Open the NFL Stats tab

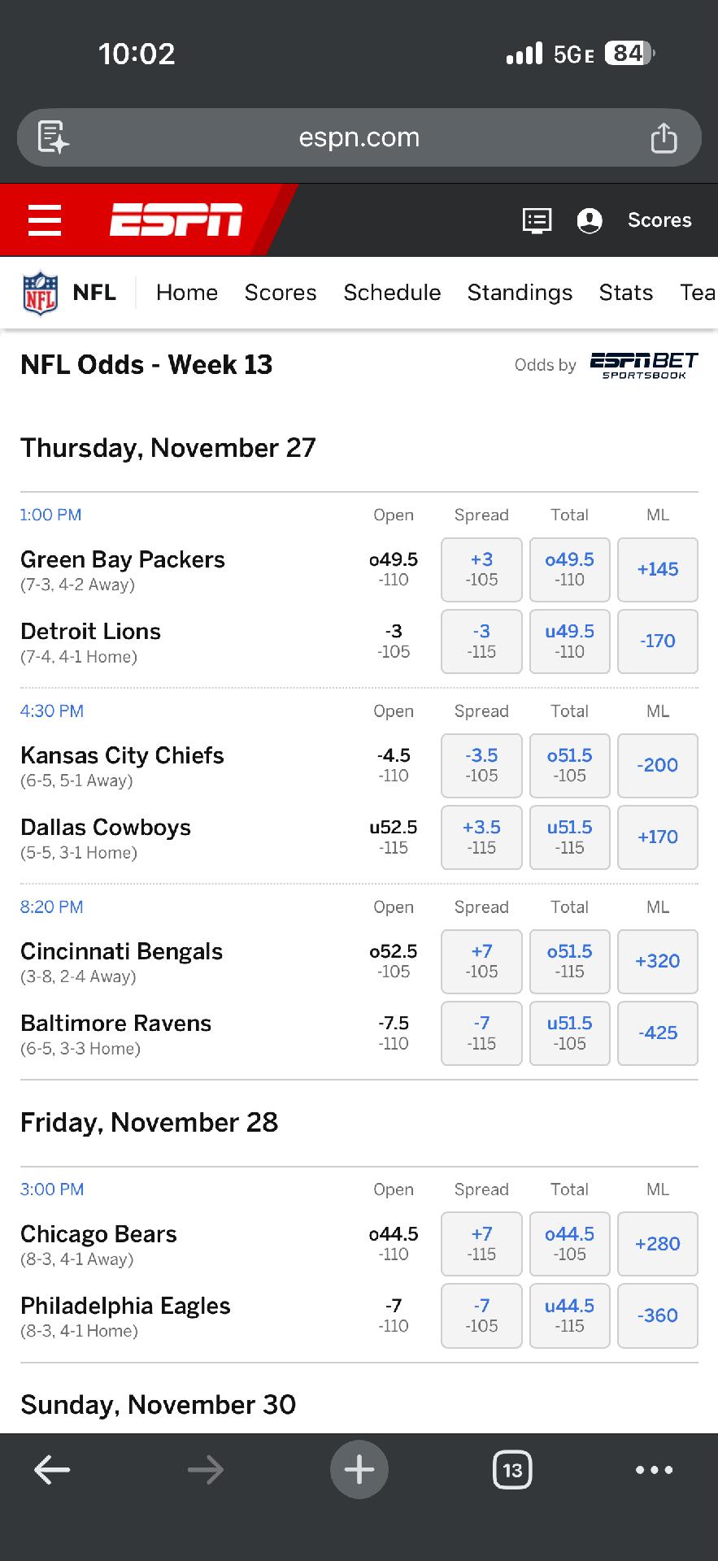tap(625, 293)
